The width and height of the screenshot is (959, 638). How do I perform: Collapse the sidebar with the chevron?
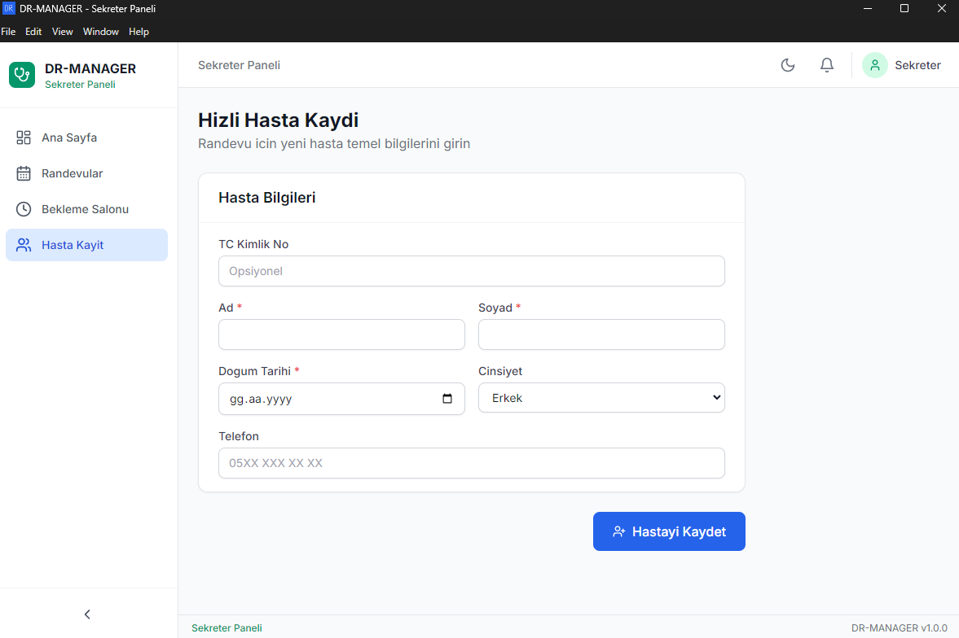[87, 614]
